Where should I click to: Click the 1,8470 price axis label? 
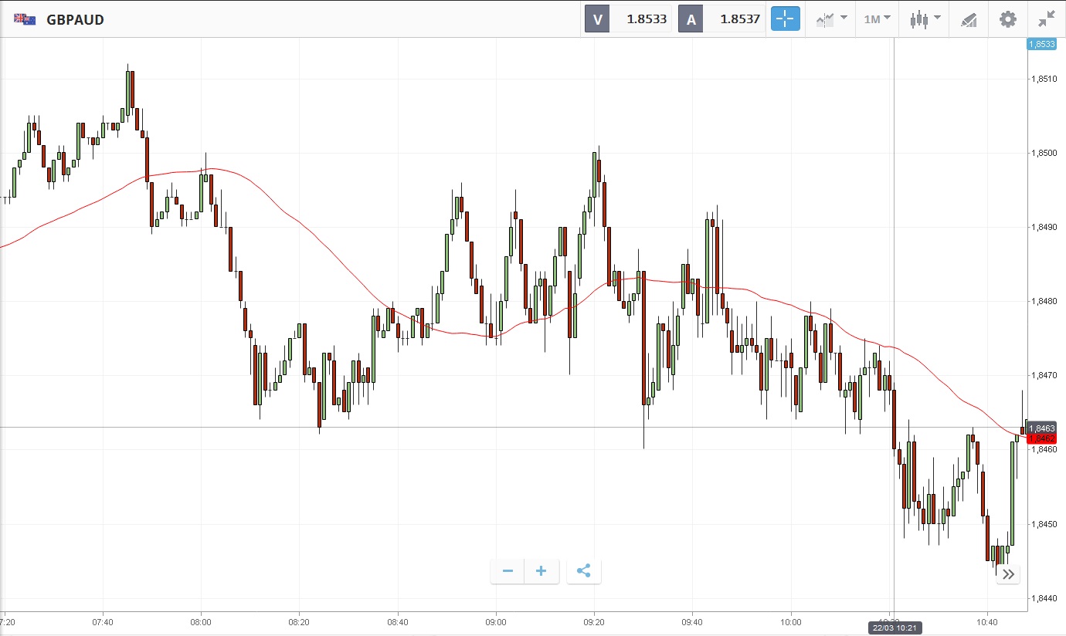click(1044, 375)
